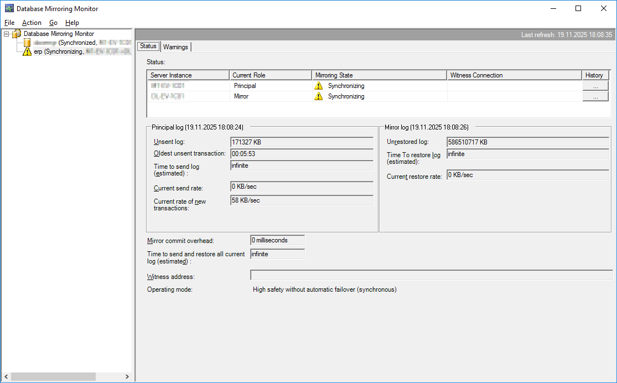Click the Witness address field

[431, 275]
